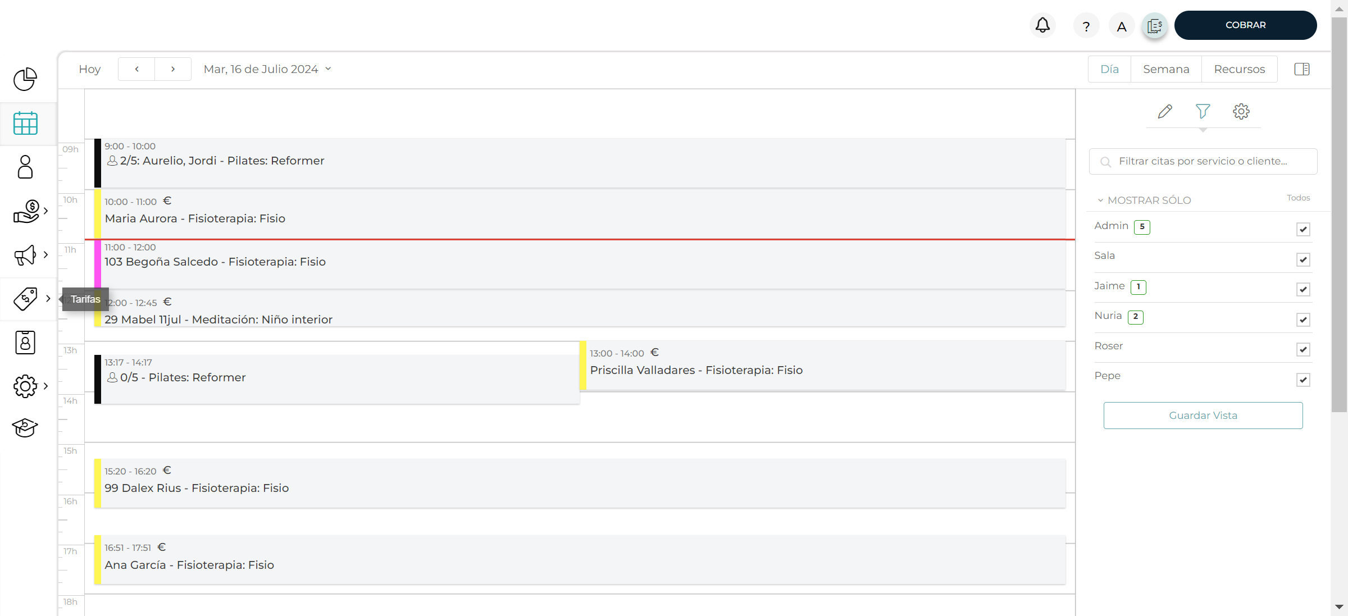
Task: Click the Jaime count badge 1
Action: pyautogui.click(x=1138, y=287)
